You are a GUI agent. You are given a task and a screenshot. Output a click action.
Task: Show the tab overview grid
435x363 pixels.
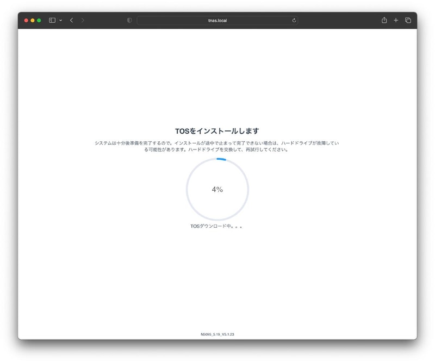tap(408, 19)
